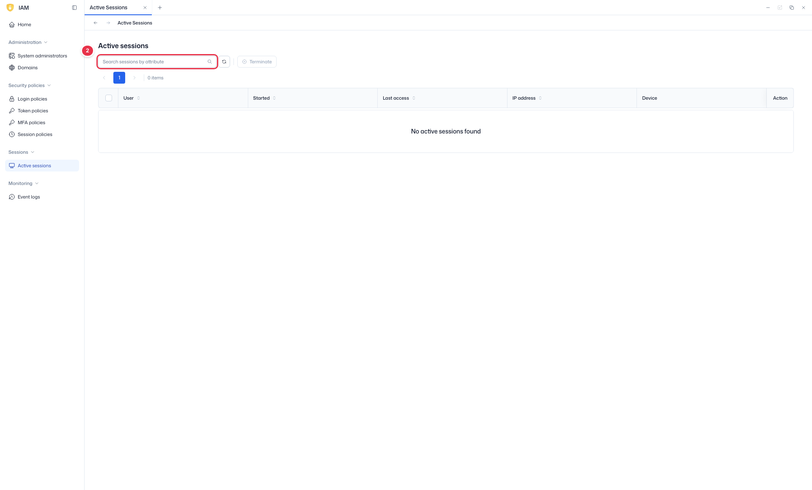Open System administrators from sidebar
812x490 pixels.
[x=42, y=56]
